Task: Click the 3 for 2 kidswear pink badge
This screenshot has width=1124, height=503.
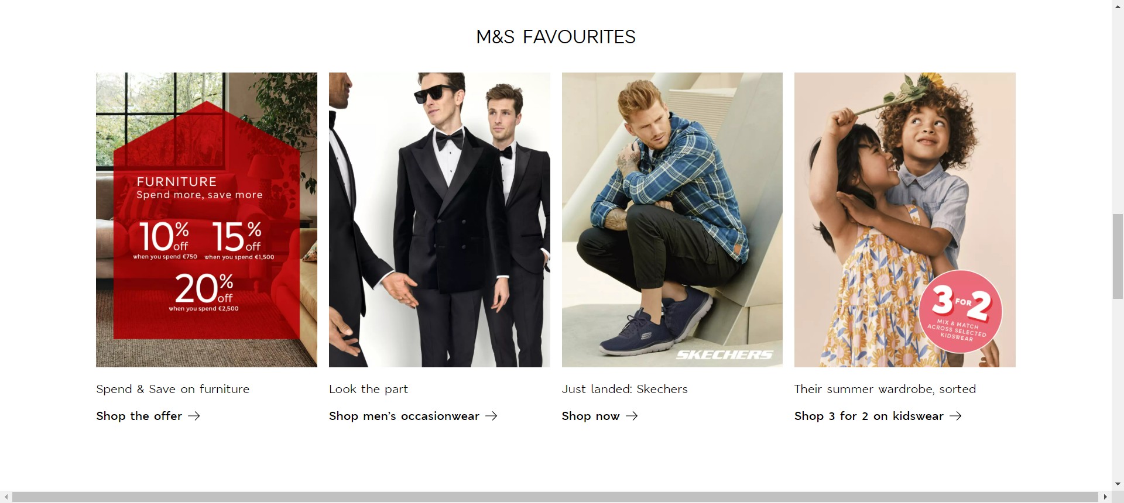Action: [960, 311]
